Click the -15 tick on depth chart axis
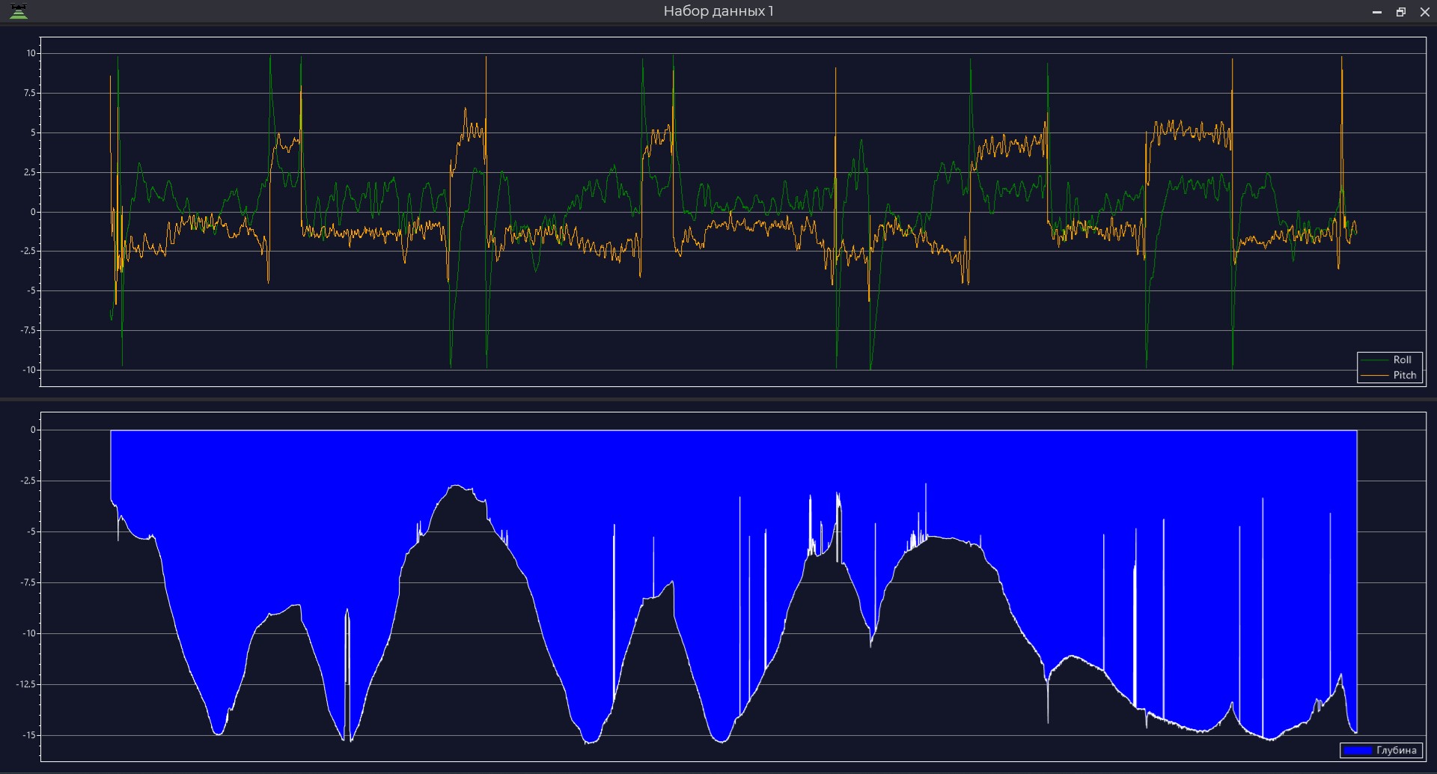 pos(28,735)
